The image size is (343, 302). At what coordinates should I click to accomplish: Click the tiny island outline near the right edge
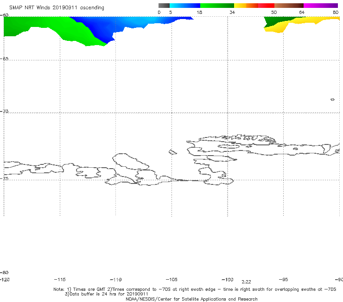(332, 99)
